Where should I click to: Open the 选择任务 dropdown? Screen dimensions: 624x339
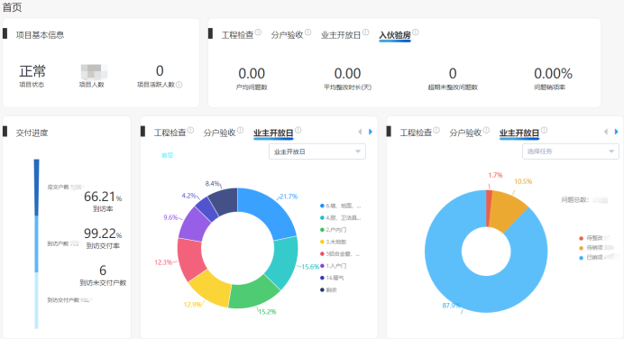[x=570, y=151]
